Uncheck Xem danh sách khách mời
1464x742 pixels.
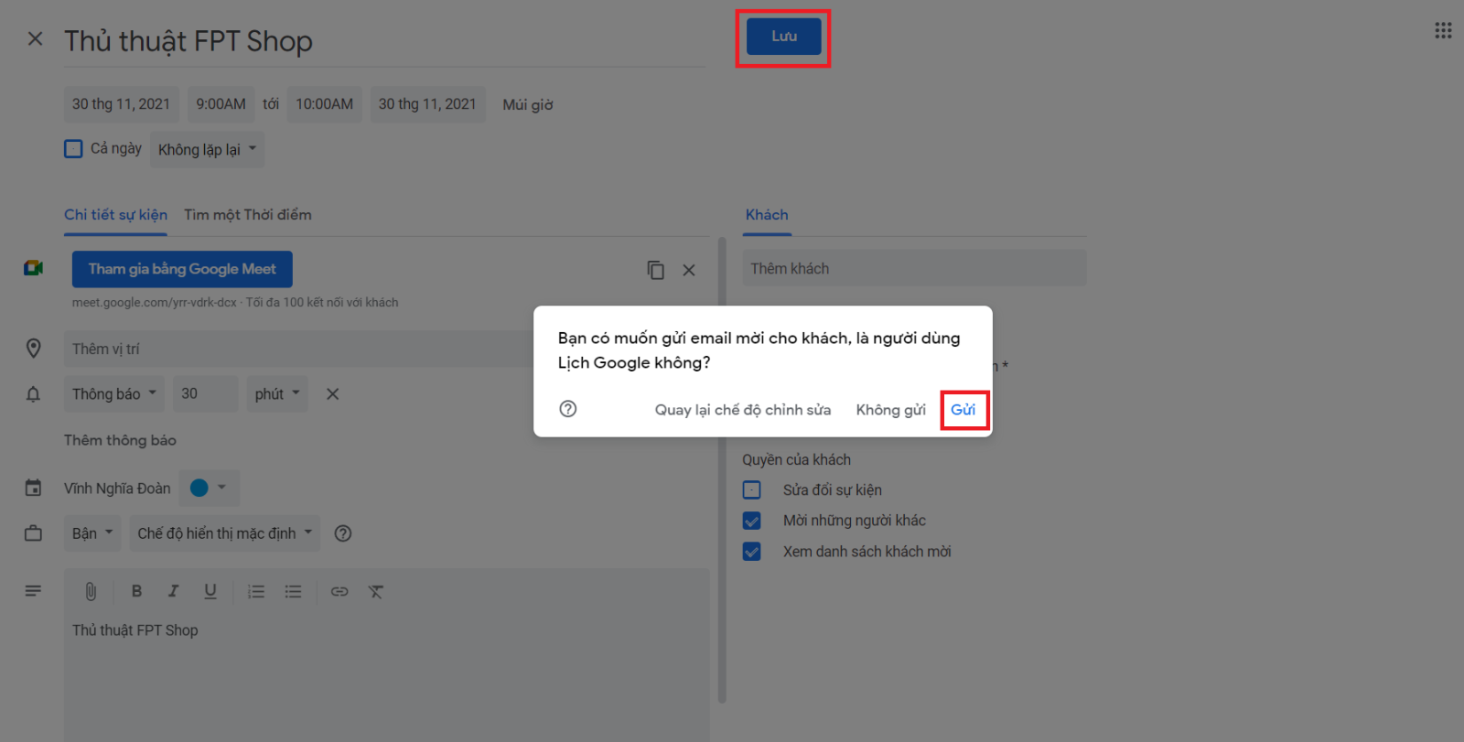pos(751,552)
